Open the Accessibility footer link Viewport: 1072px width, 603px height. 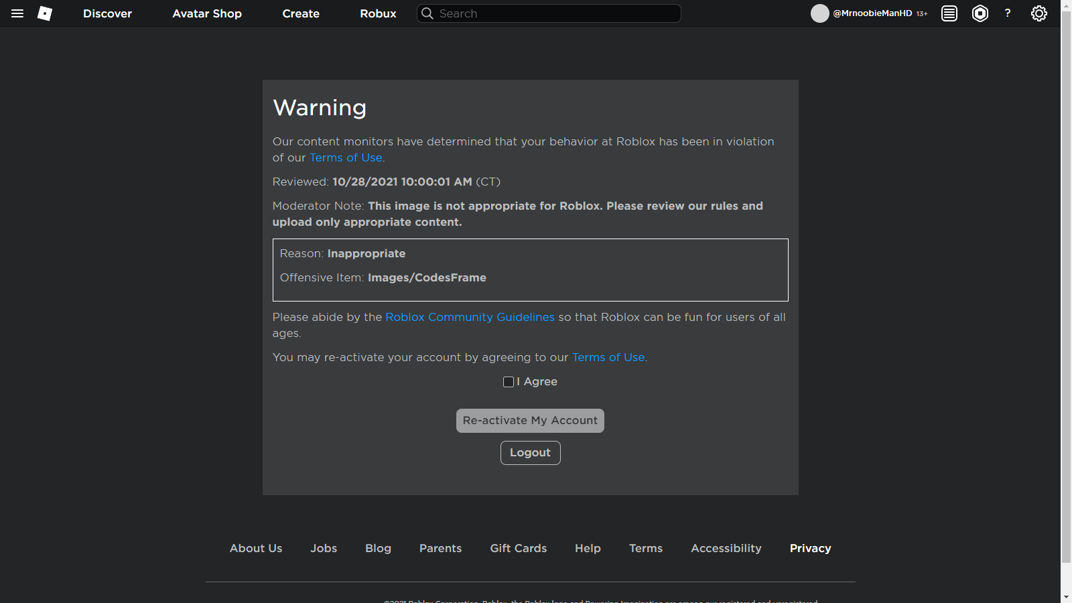(726, 548)
